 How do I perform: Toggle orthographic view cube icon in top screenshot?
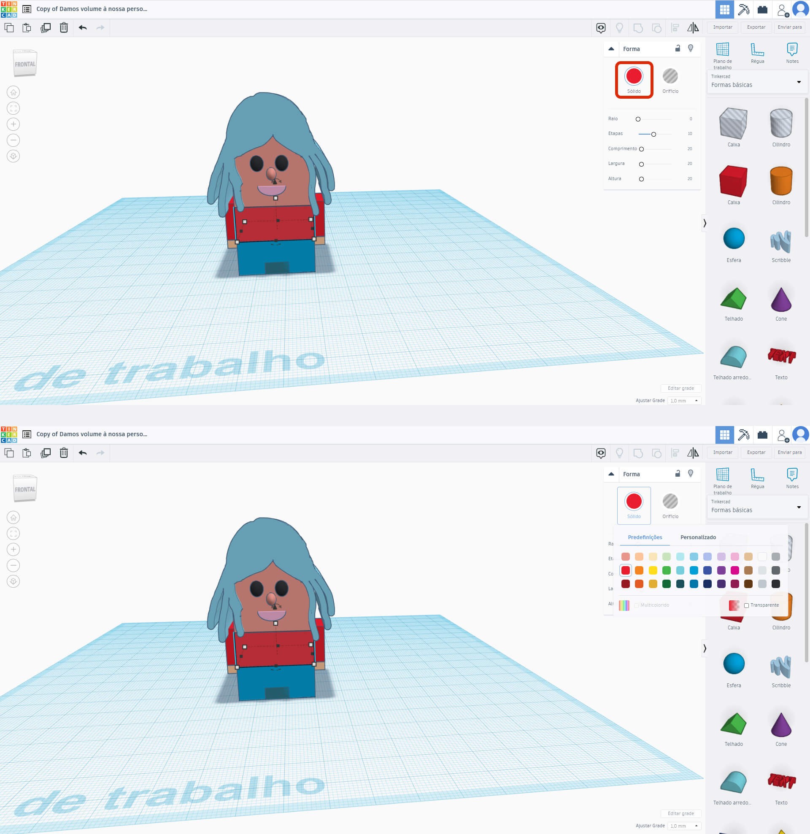13,156
